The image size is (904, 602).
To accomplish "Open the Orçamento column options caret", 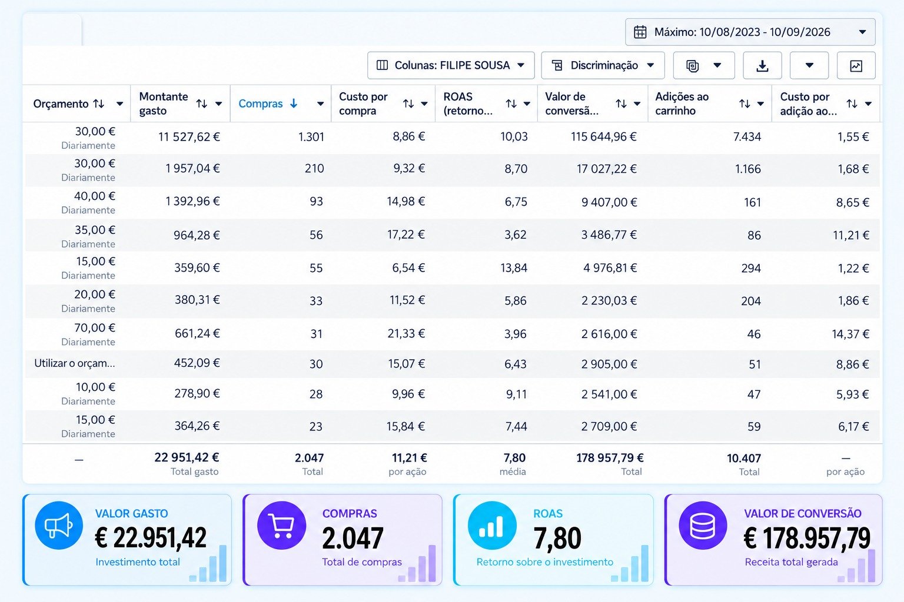I will coord(119,104).
